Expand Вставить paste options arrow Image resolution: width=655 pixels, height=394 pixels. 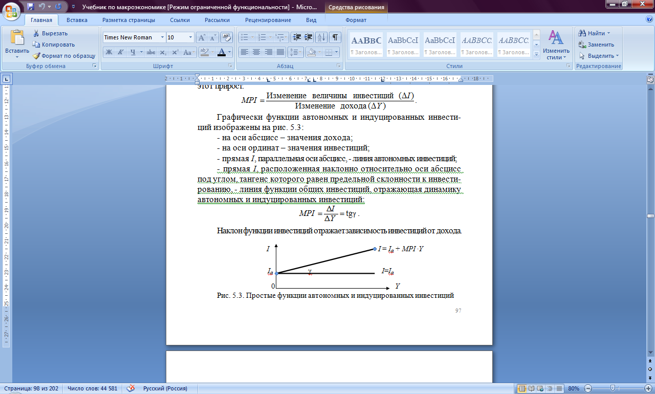click(x=17, y=57)
